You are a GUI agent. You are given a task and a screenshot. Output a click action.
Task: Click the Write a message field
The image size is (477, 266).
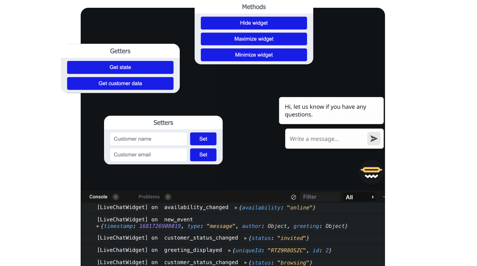pyautogui.click(x=322, y=139)
